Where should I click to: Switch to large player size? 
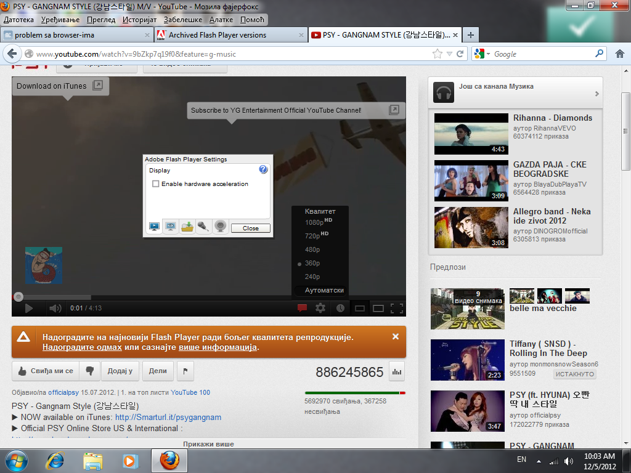(378, 309)
